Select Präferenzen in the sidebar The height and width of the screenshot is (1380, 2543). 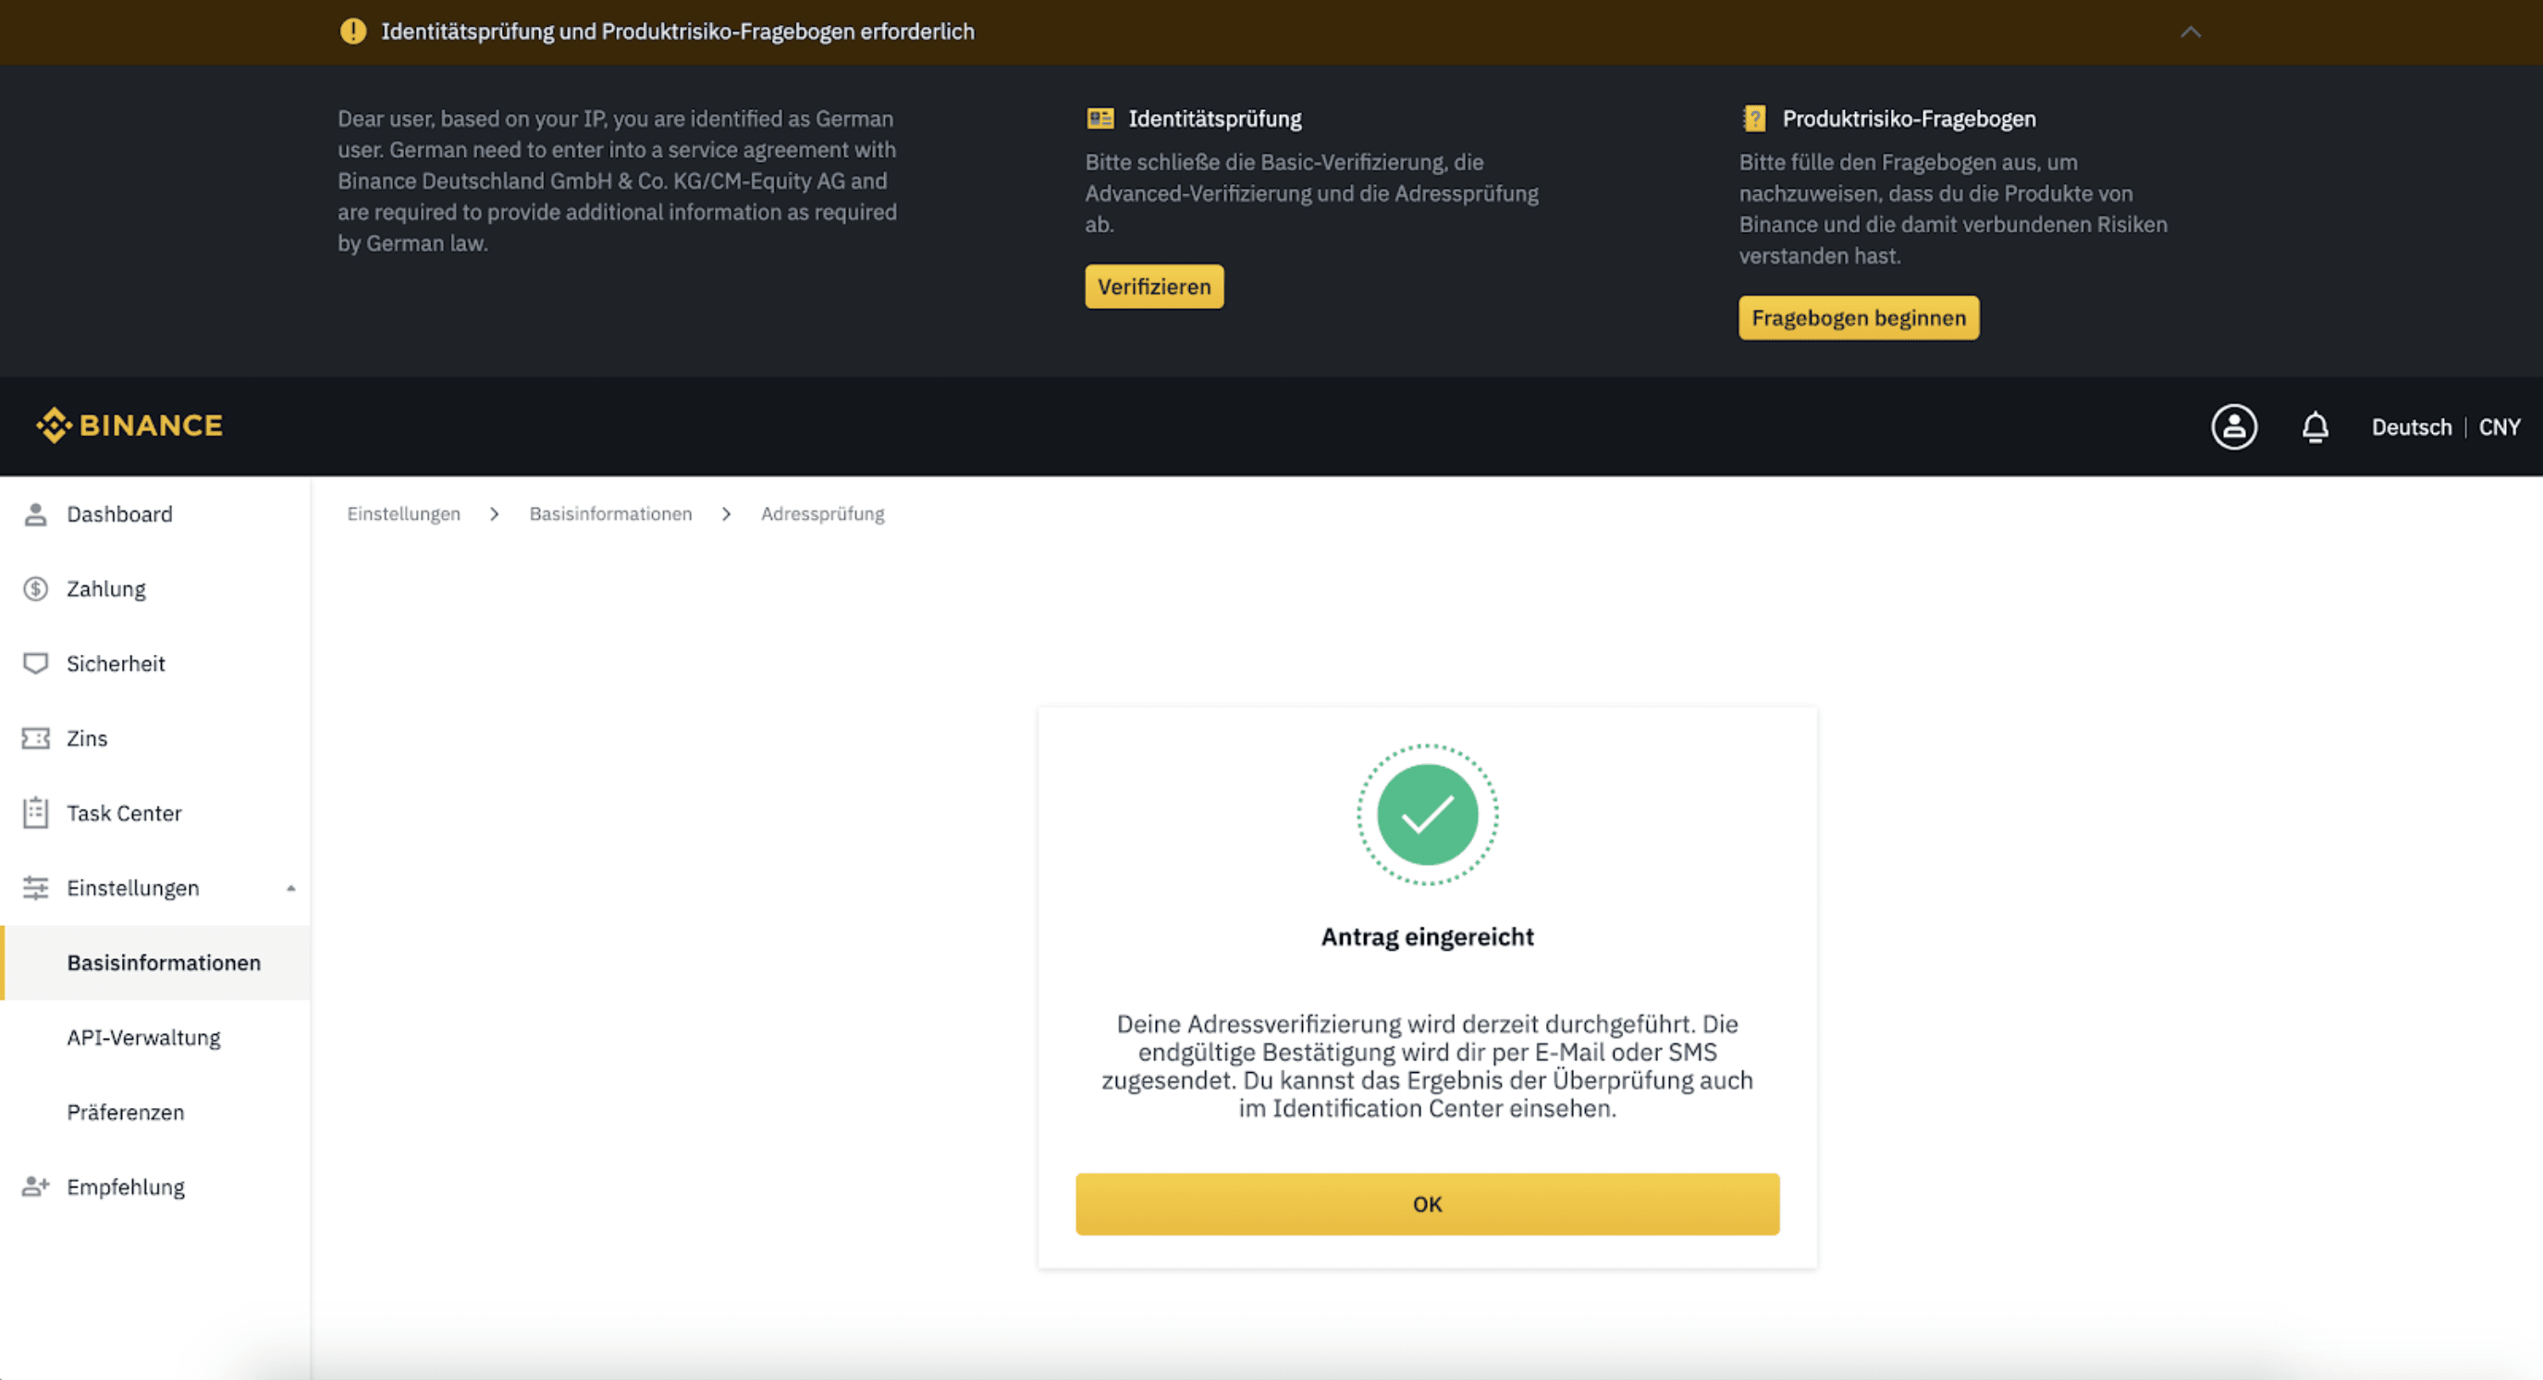[x=126, y=1113]
